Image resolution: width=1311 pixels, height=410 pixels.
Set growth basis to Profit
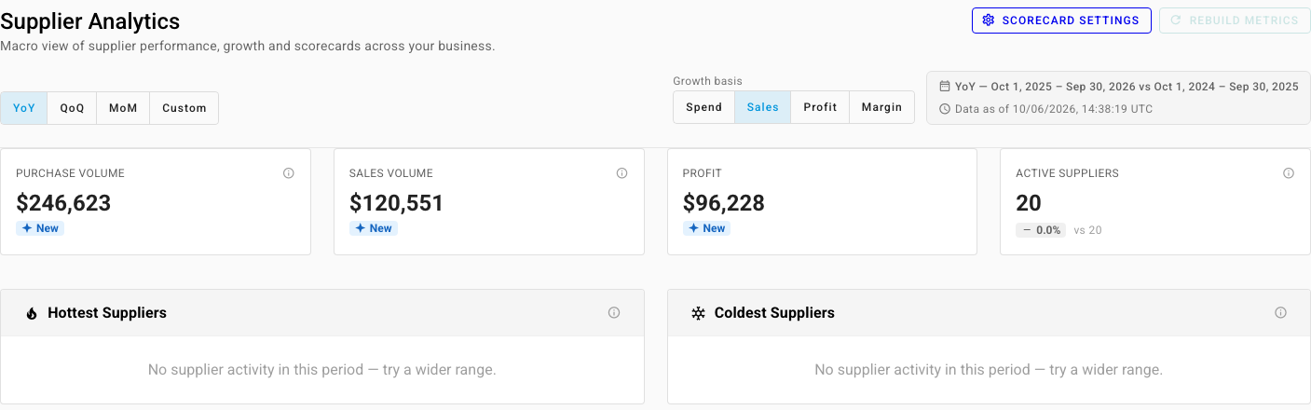[x=820, y=107]
